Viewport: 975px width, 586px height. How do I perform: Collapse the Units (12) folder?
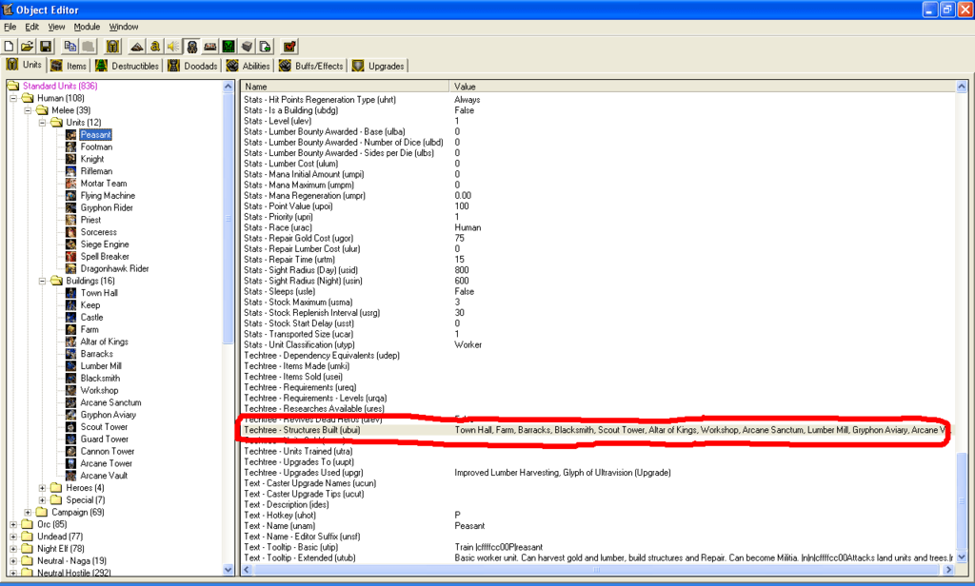(x=42, y=123)
